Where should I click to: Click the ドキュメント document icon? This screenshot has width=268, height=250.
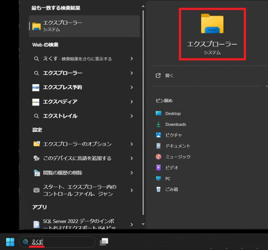click(x=159, y=146)
